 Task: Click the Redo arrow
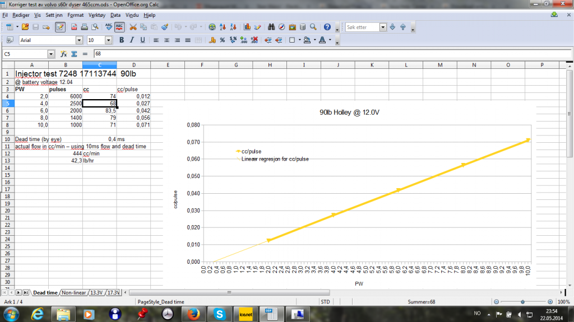193,27
